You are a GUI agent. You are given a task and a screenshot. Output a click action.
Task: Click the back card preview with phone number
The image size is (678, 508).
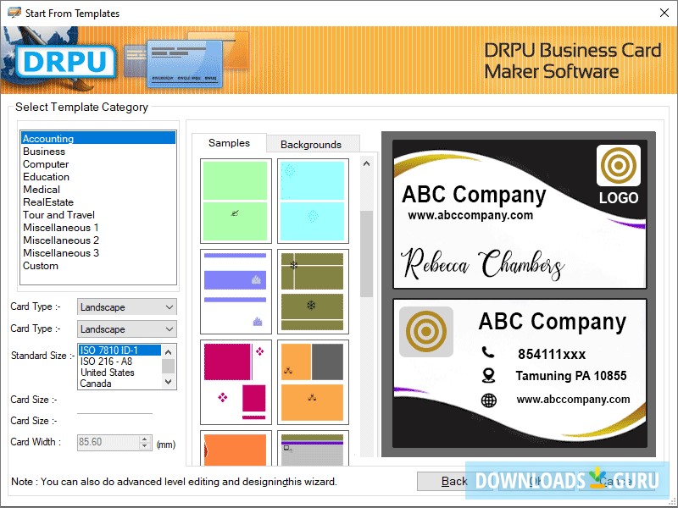[x=520, y=373]
